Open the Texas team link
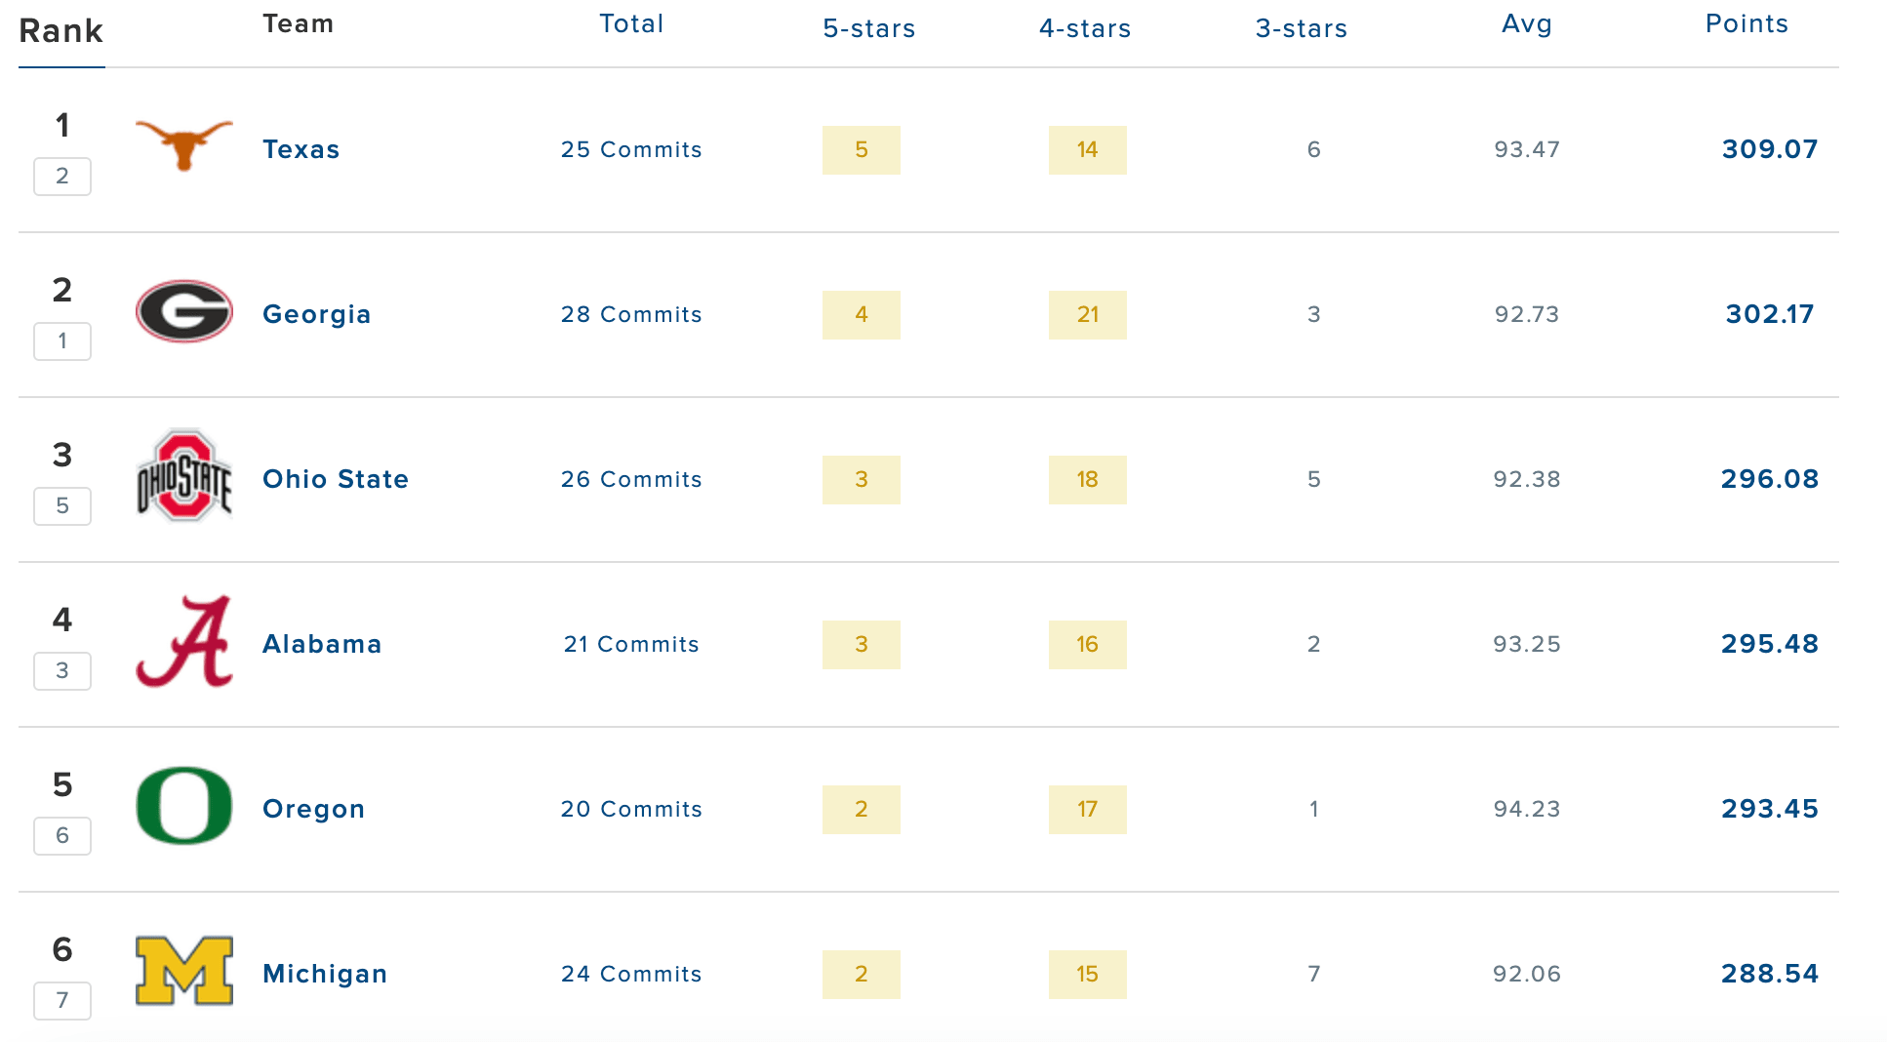The width and height of the screenshot is (1887, 1042). click(x=301, y=149)
